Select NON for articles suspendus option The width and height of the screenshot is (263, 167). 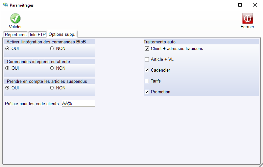pos(52,88)
